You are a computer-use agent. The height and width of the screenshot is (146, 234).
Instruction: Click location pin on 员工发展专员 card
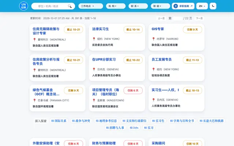point(154,69)
